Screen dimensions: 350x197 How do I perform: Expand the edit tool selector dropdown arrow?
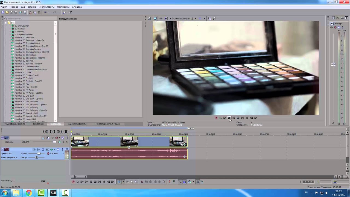tap(123, 182)
